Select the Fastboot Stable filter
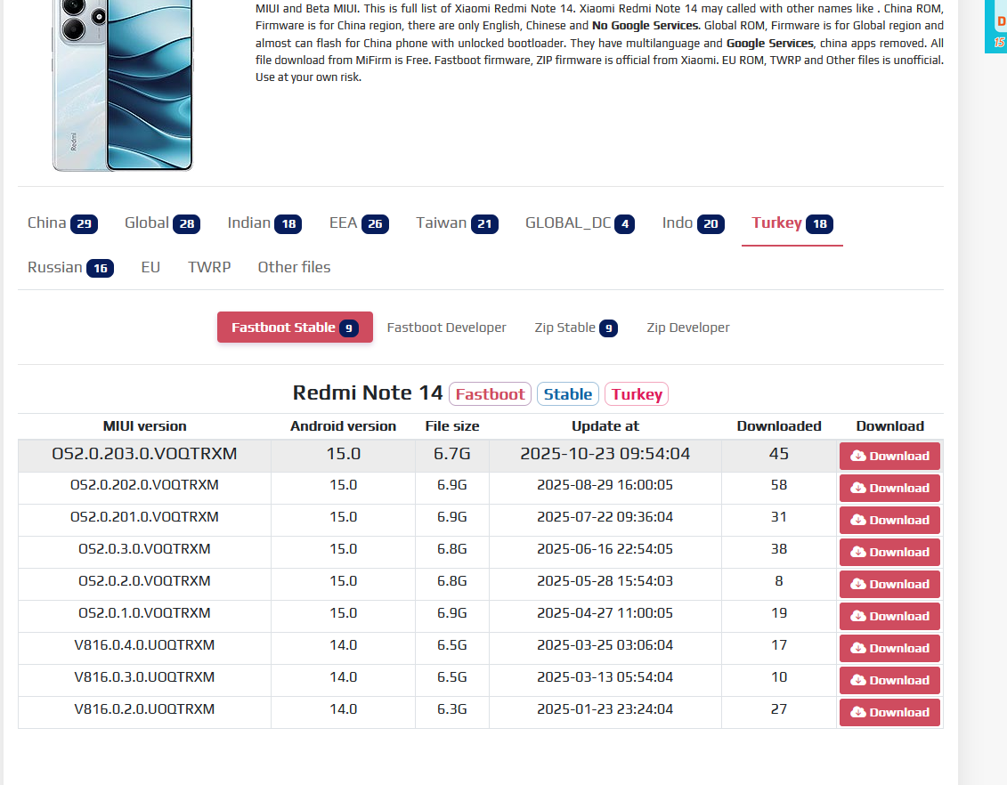 [295, 328]
